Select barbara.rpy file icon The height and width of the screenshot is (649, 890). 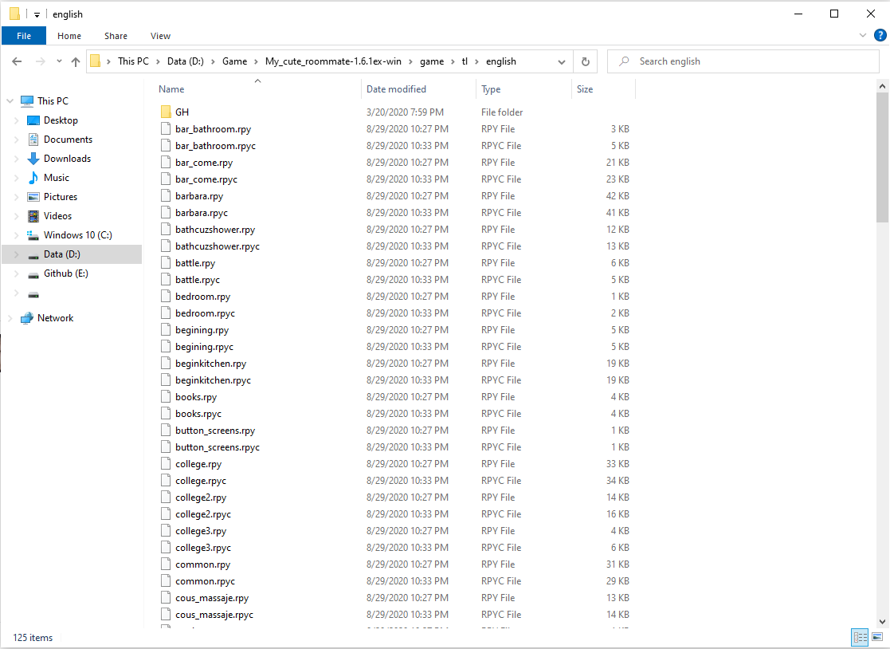click(166, 196)
